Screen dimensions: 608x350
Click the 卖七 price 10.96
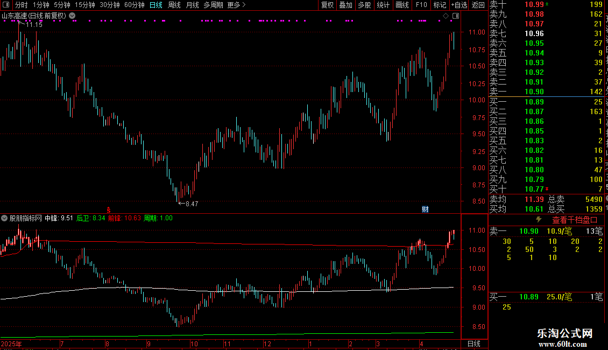[x=534, y=33]
